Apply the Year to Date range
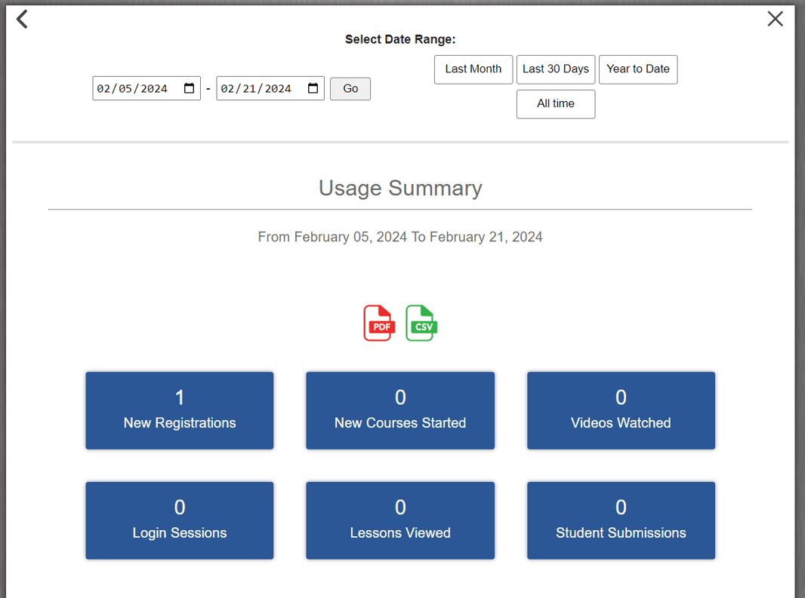 (x=637, y=69)
